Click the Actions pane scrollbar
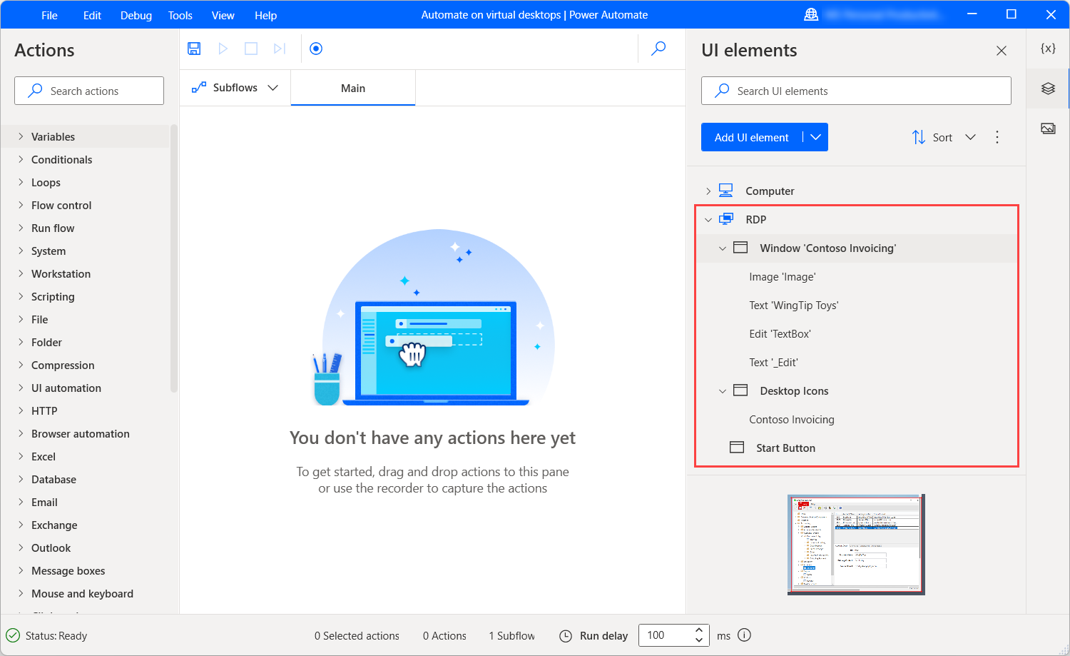This screenshot has height=656, width=1070. pos(174,258)
